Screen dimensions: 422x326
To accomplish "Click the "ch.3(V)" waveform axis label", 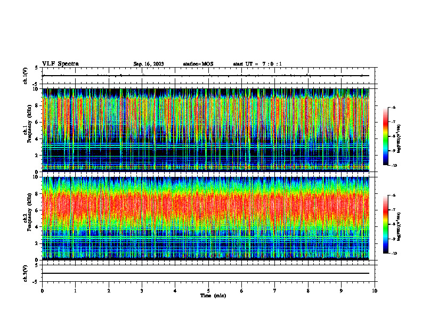I will pos(26,273).
